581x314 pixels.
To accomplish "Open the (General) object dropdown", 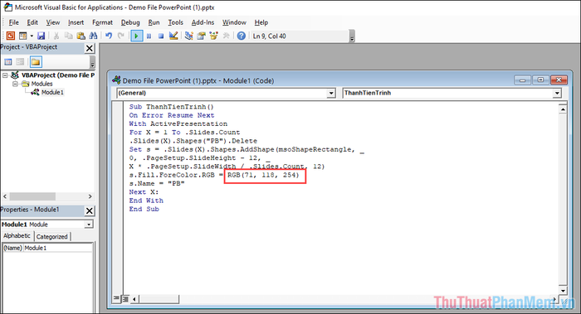I will point(331,93).
